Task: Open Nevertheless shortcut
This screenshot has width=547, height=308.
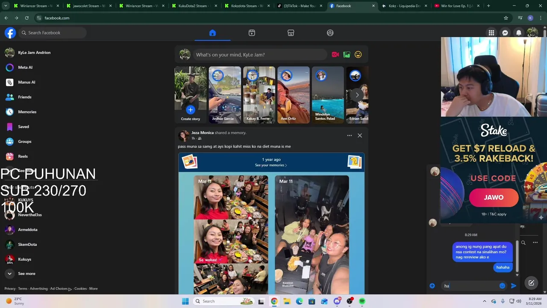Action: tap(29, 215)
